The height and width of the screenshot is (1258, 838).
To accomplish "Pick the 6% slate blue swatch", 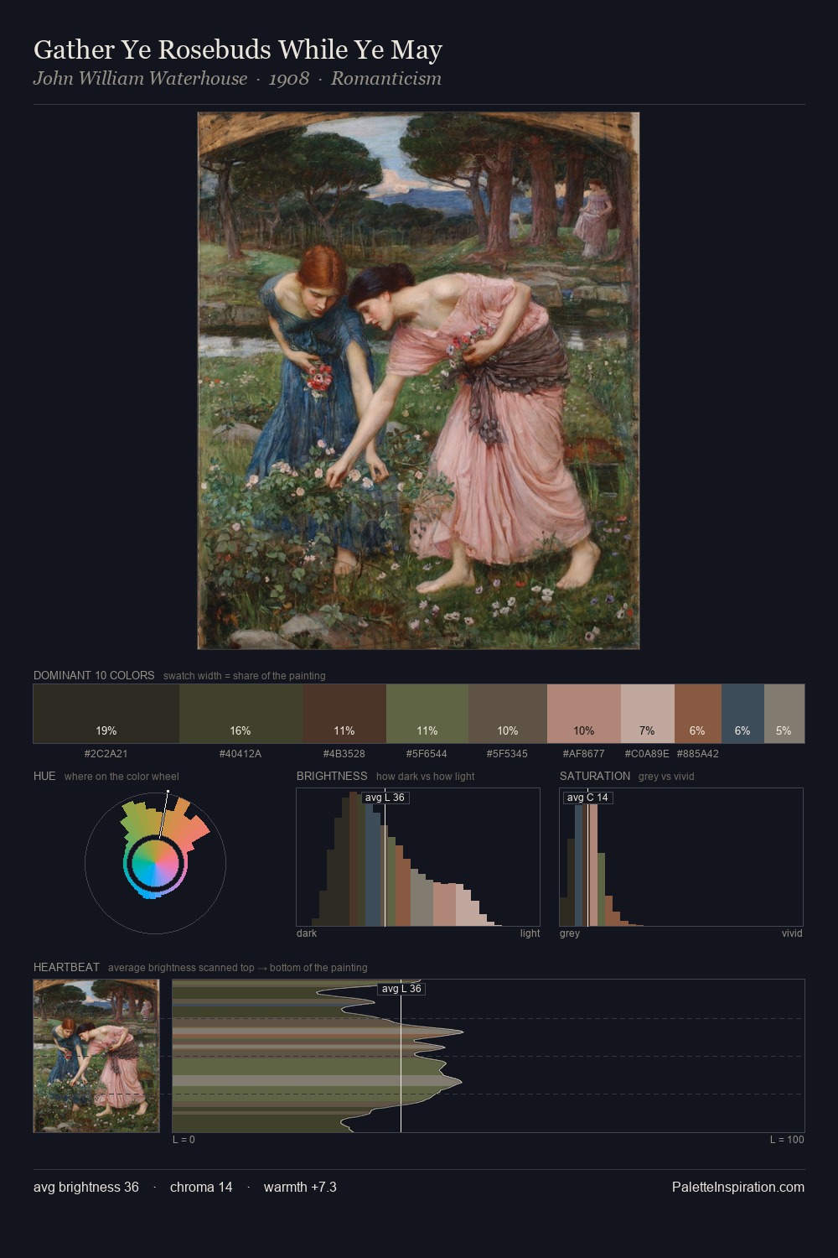I will (742, 714).
